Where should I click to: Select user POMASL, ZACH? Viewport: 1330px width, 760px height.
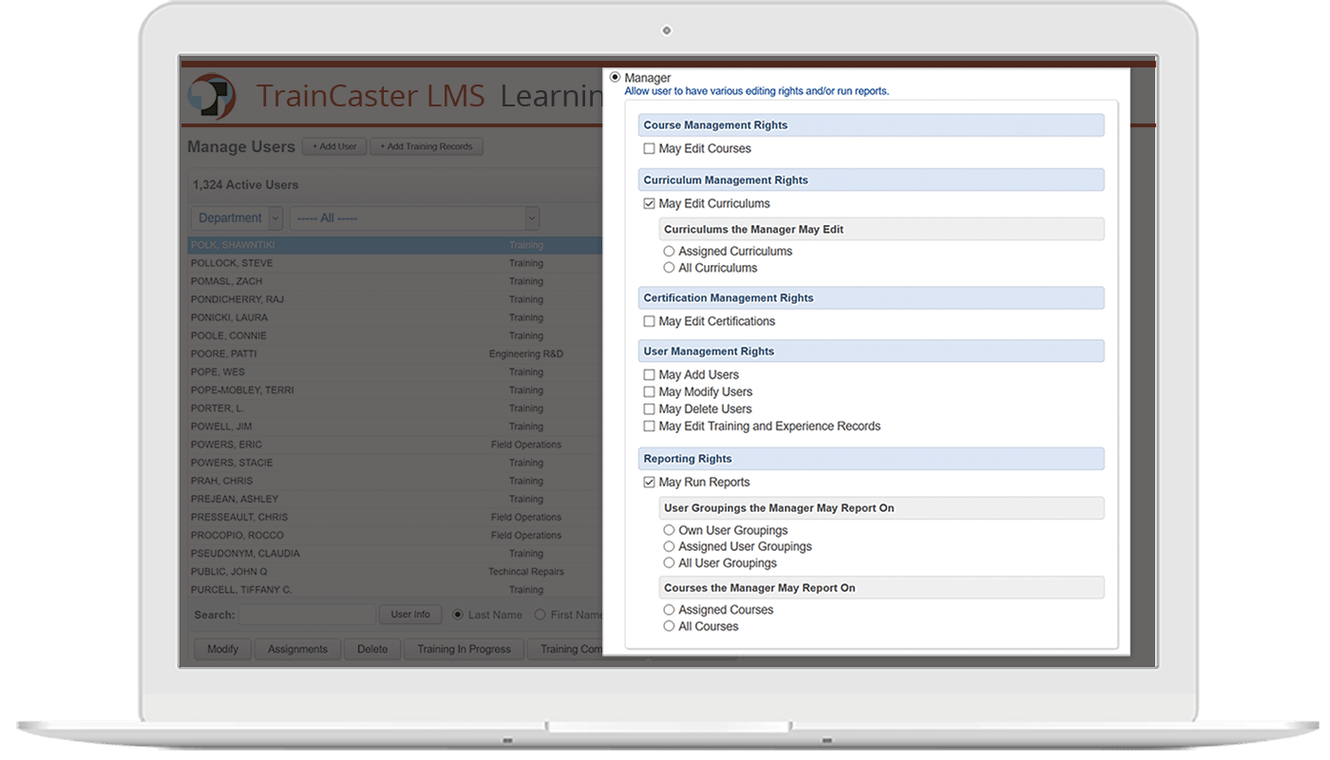[x=395, y=281]
